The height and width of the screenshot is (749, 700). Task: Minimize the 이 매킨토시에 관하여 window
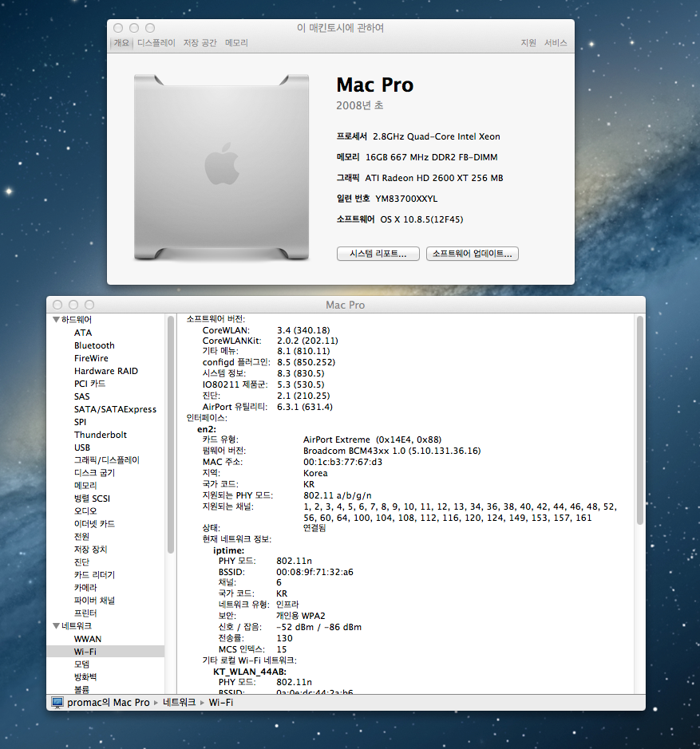(x=134, y=28)
